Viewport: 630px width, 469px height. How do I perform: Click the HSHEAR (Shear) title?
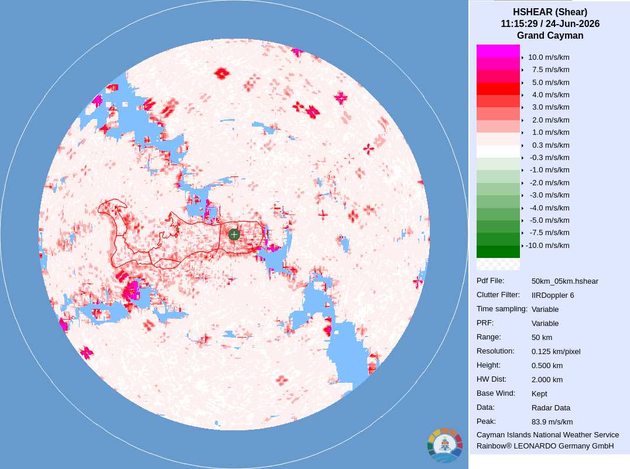[x=550, y=12]
